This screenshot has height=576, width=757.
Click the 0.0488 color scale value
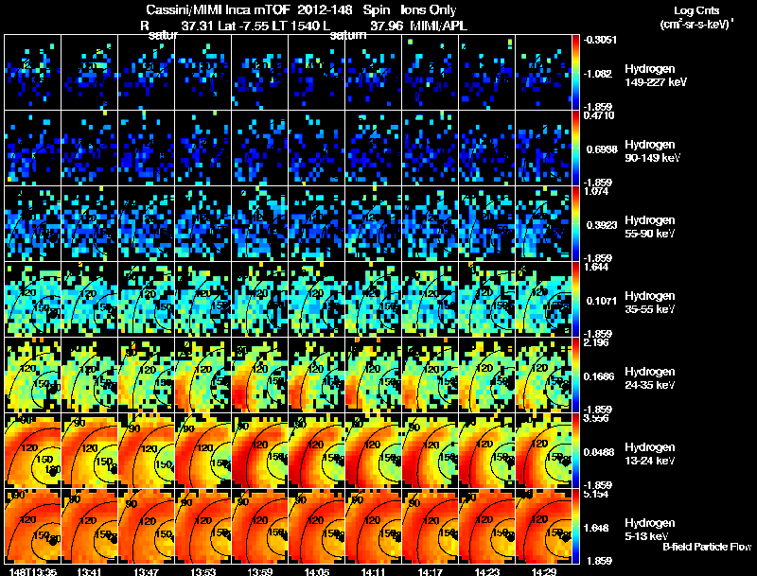click(599, 452)
